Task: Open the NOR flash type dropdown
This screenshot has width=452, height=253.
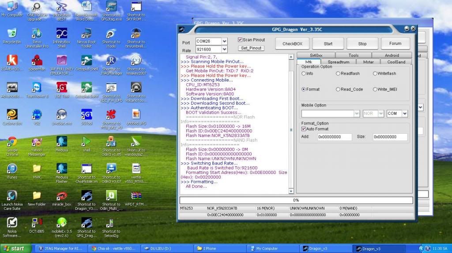Action: click(381, 114)
